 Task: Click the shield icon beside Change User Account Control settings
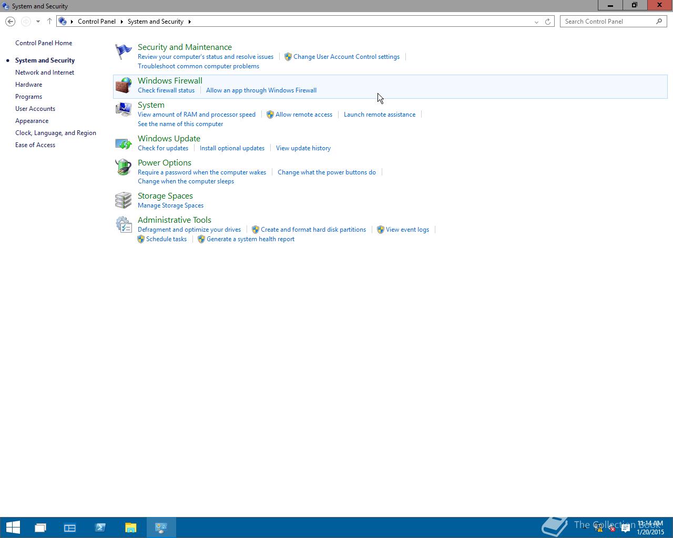(x=288, y=57)
